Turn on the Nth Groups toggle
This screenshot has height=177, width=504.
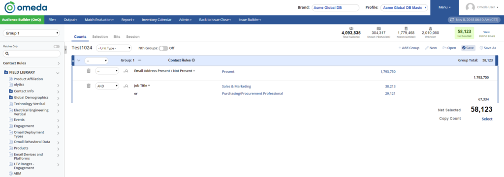163,48
